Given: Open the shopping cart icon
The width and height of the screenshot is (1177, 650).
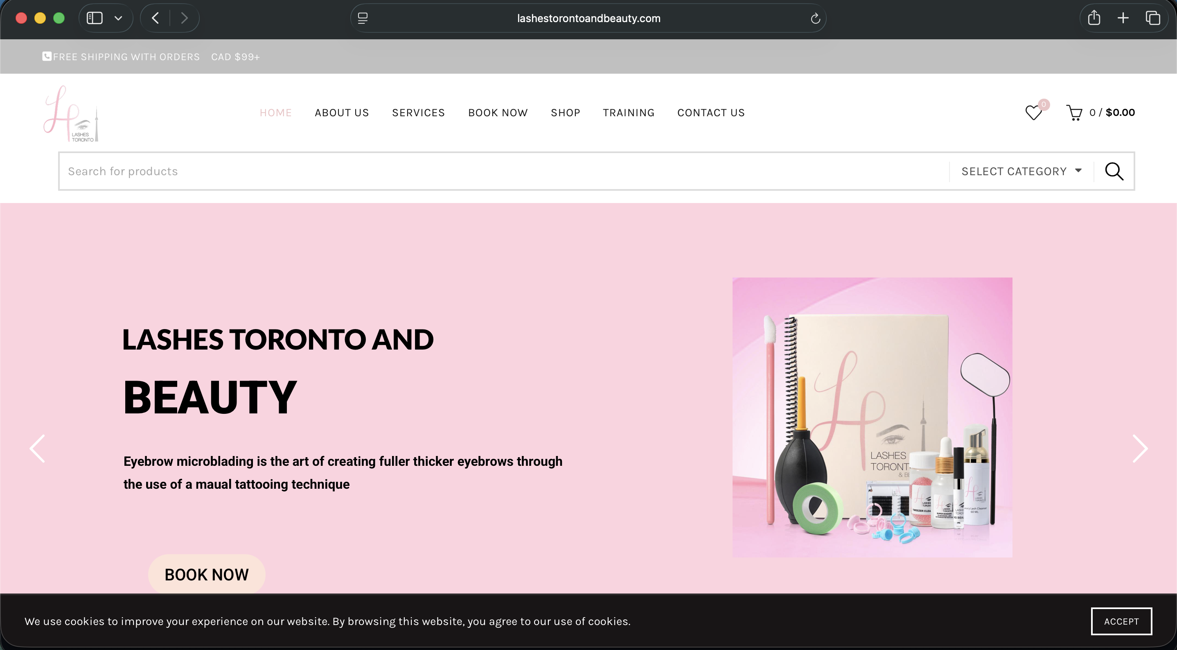Looking at the screenshot, I should click(1074, 113).
